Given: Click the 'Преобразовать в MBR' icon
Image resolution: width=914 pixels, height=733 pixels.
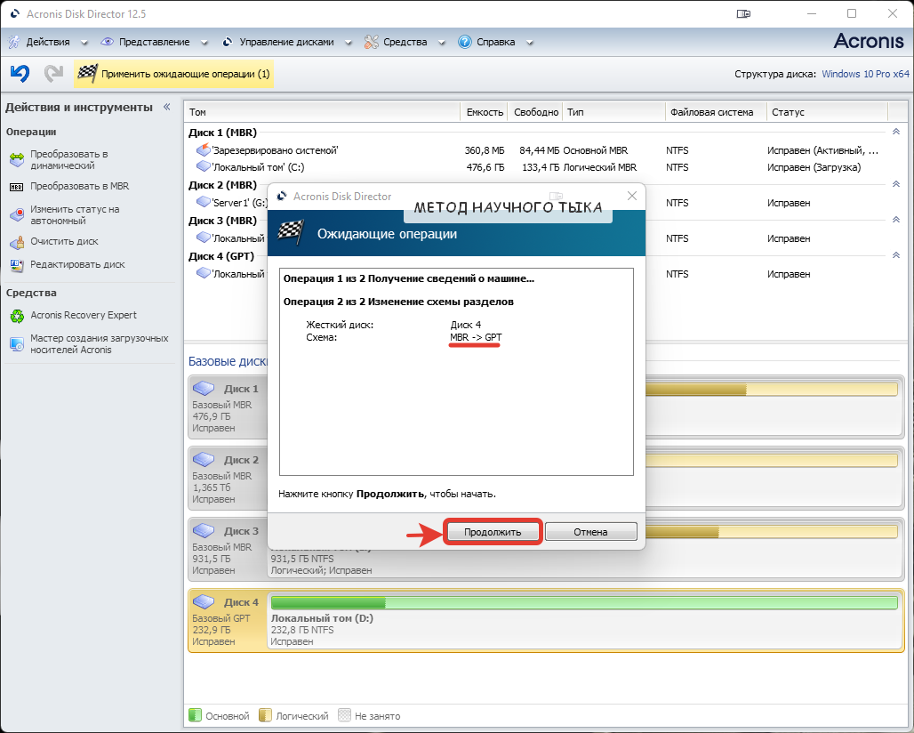Looking at the screenshot, I should tap(17, 187).
